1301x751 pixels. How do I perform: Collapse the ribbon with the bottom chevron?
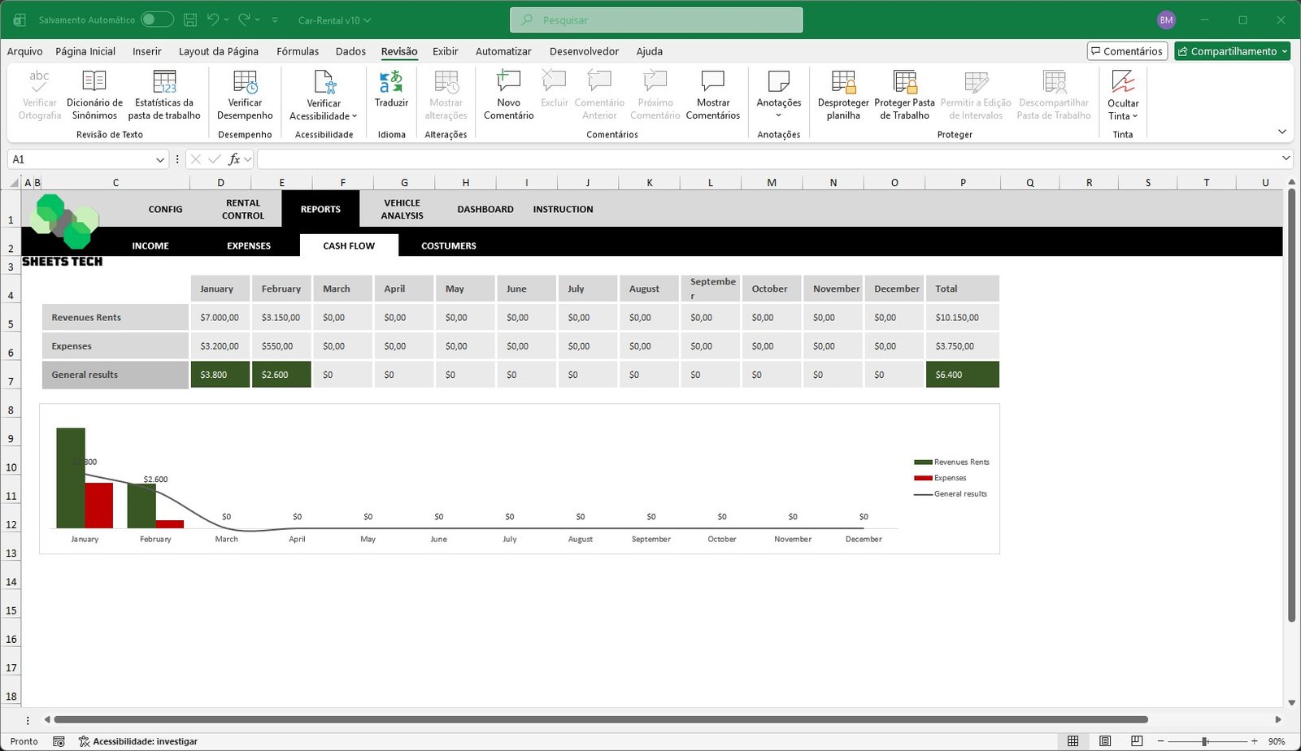(x=1282, y=131)
